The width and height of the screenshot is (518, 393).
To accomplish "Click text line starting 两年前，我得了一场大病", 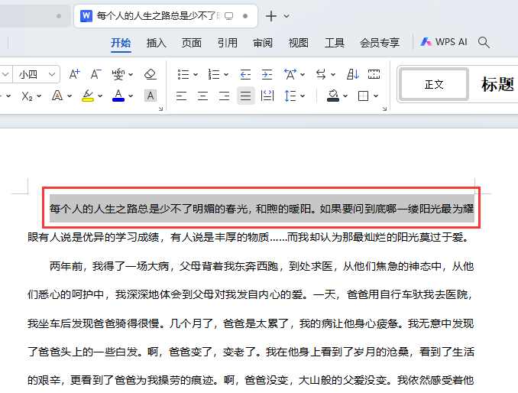I will click(261, 266).
